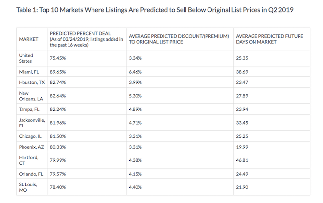Click the PREDICTED PERCENT DEAL column header
The image size is (323, 203).
[x=86, y=39]
